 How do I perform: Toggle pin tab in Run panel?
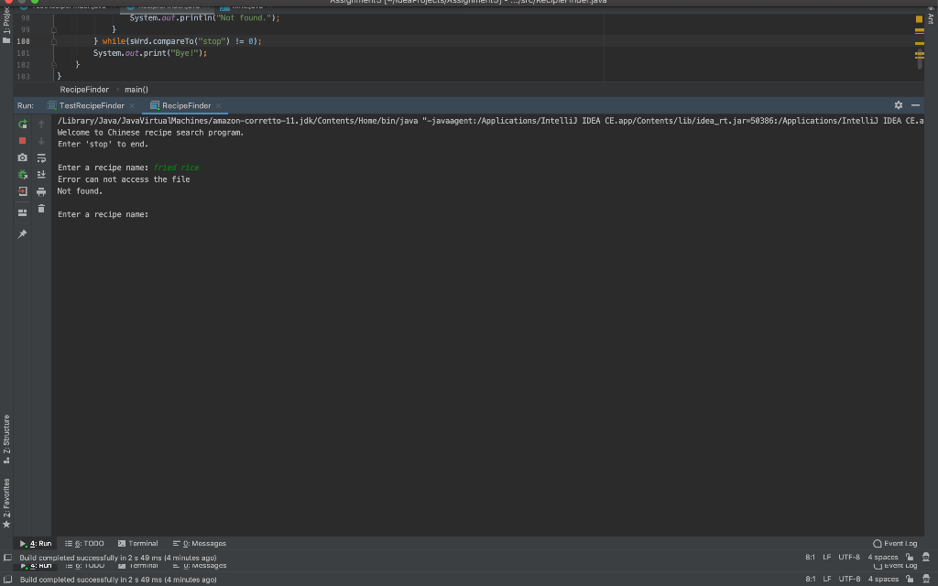click(23, 233)
